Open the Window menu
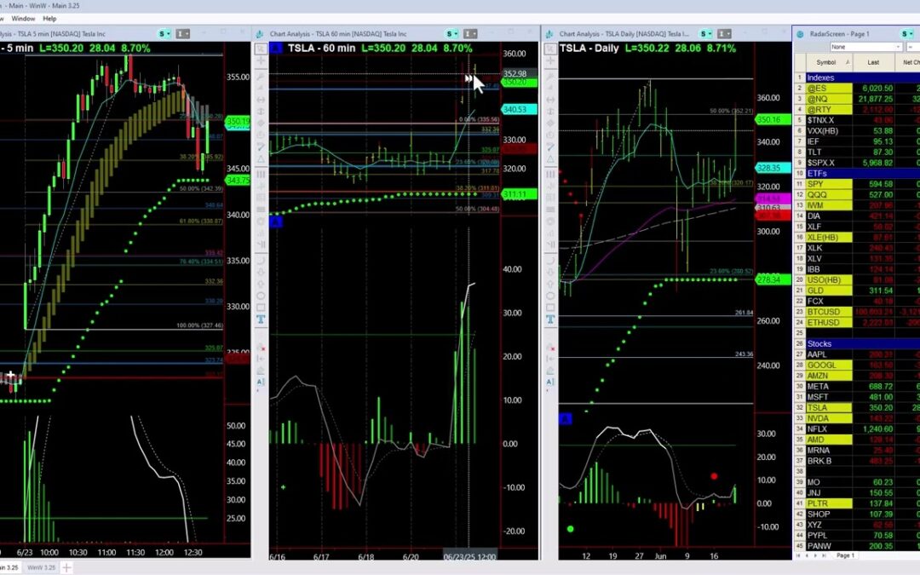920x575 pixels. click(24, 19)
